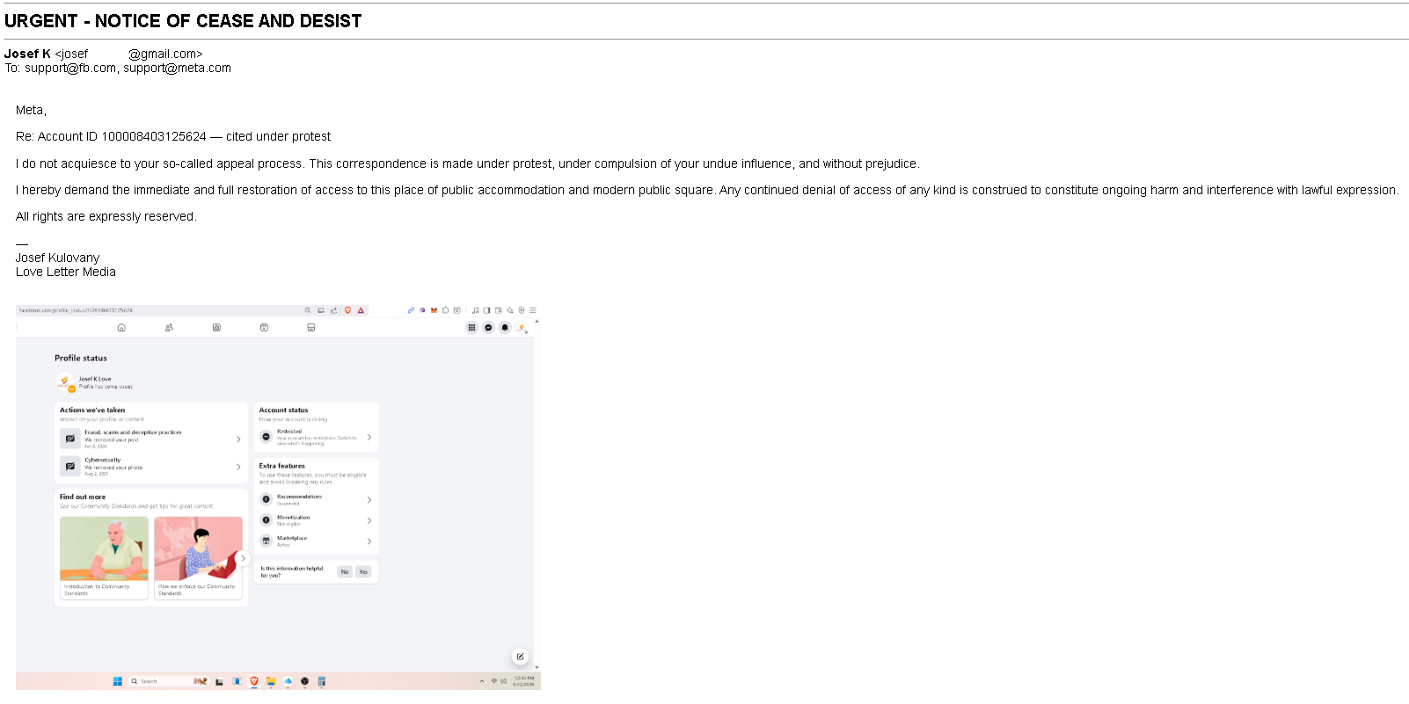Open the Messenger icon
This screenshot has height=704, width=1409.
pos(488,328)
